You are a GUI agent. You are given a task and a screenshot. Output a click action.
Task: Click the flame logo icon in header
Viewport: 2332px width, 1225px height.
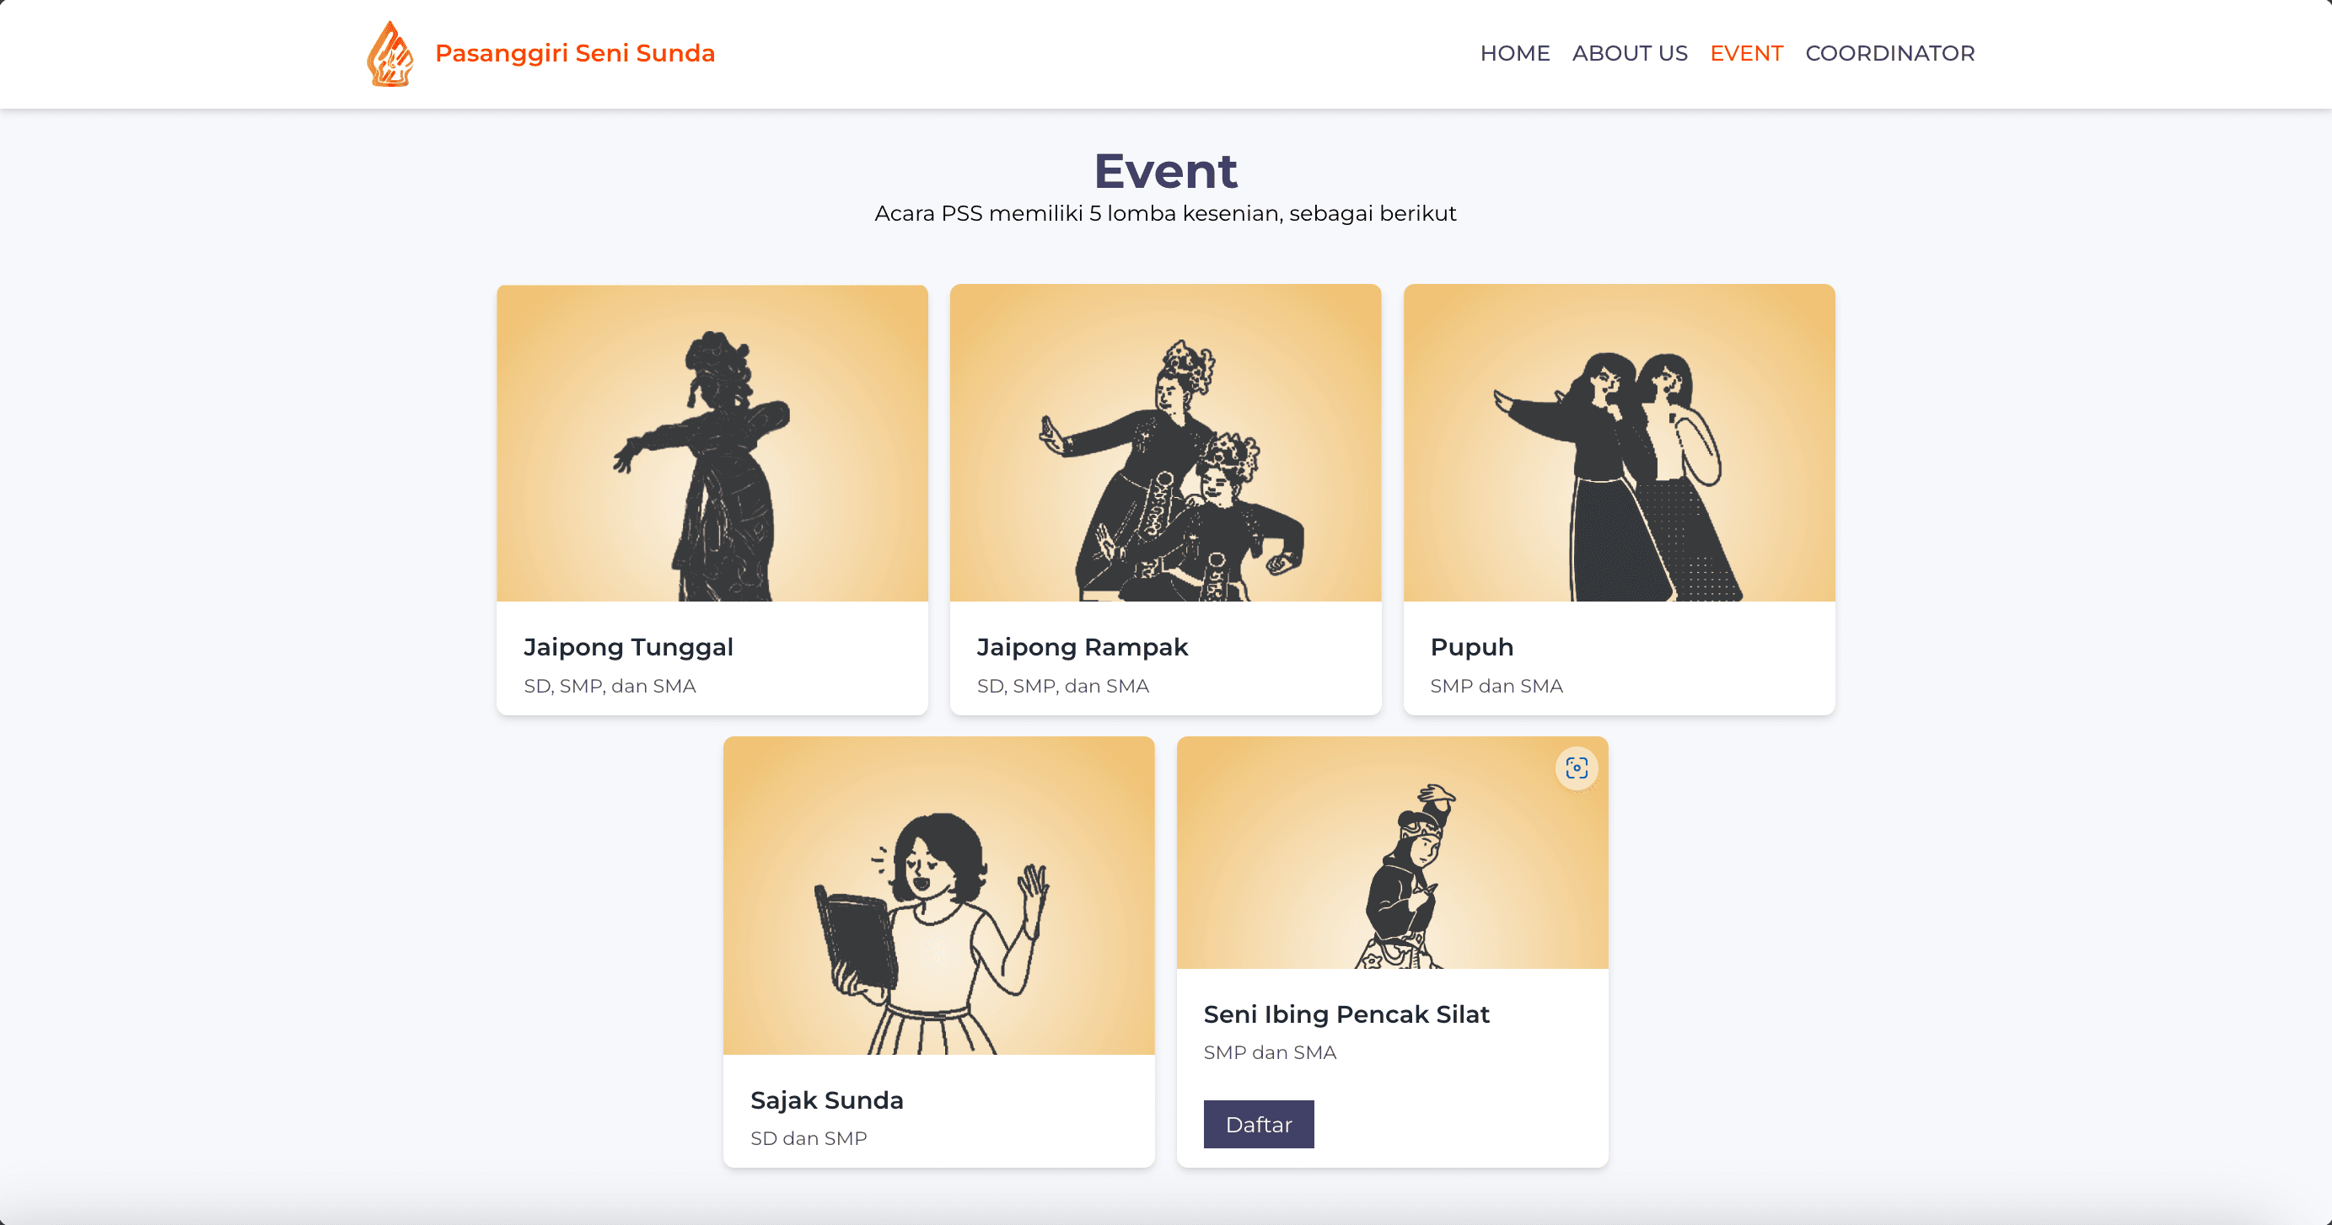(390, 53)
